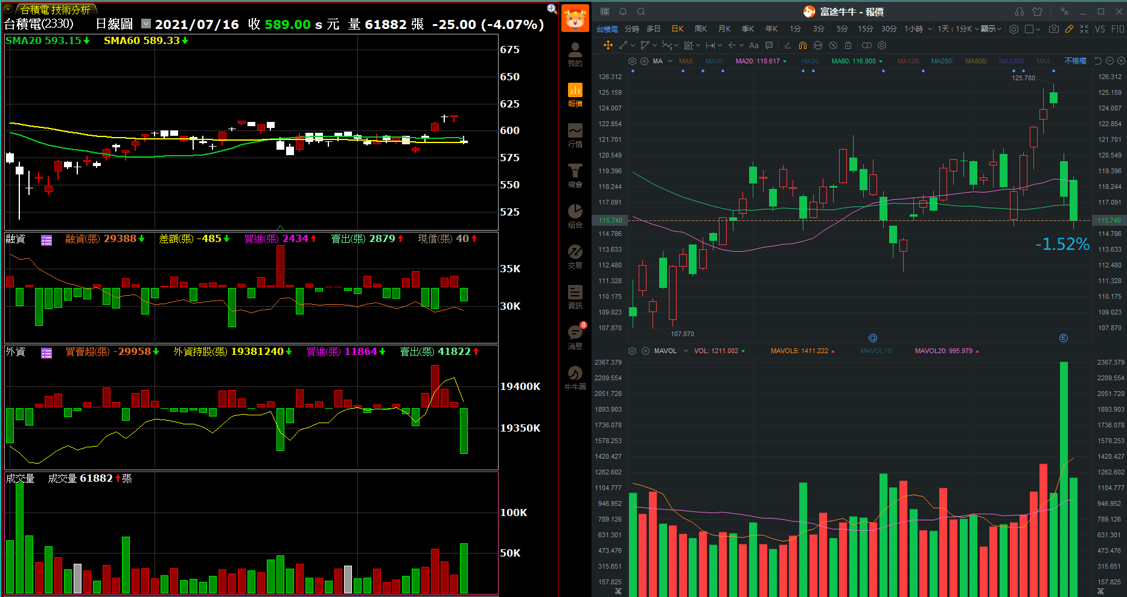This screenshot has width=1127, height=597.
Task: Open the drawing toolbar settings gear
Action: pyautogui.click(x=882, y=45)
